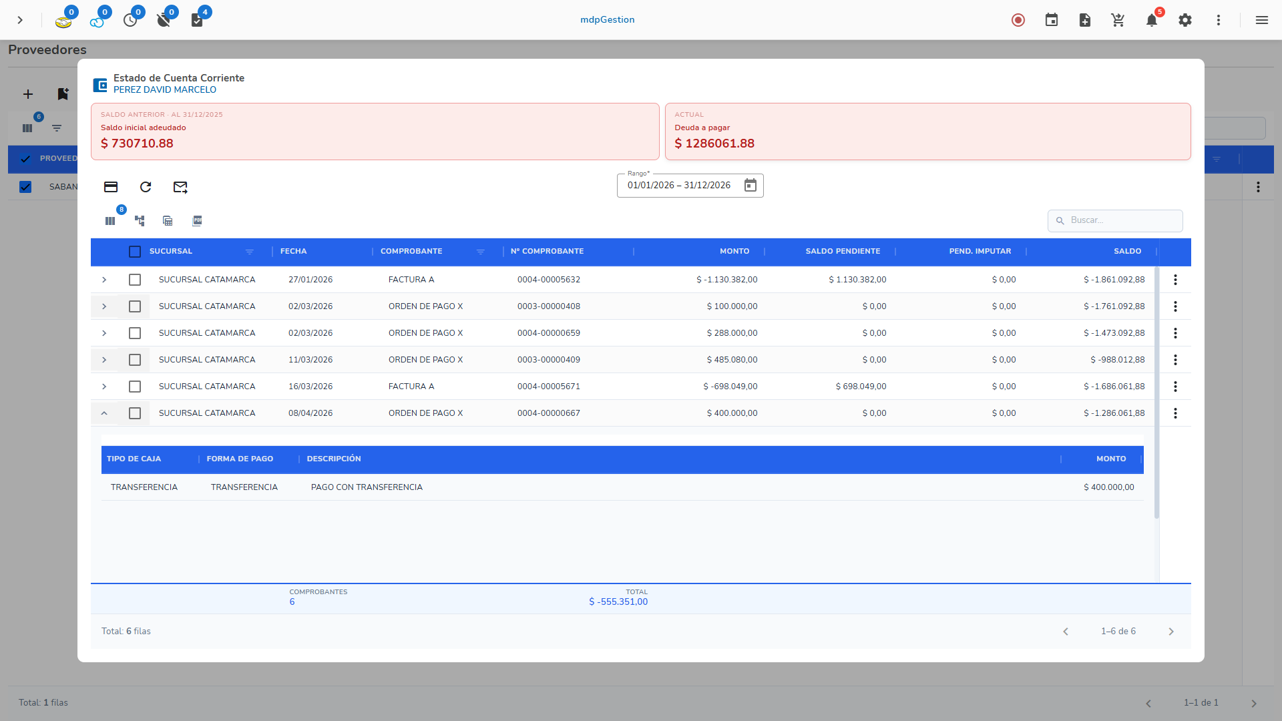Export the table to PDF
The image size is (1282, 721).
click(x=197, y=221)
